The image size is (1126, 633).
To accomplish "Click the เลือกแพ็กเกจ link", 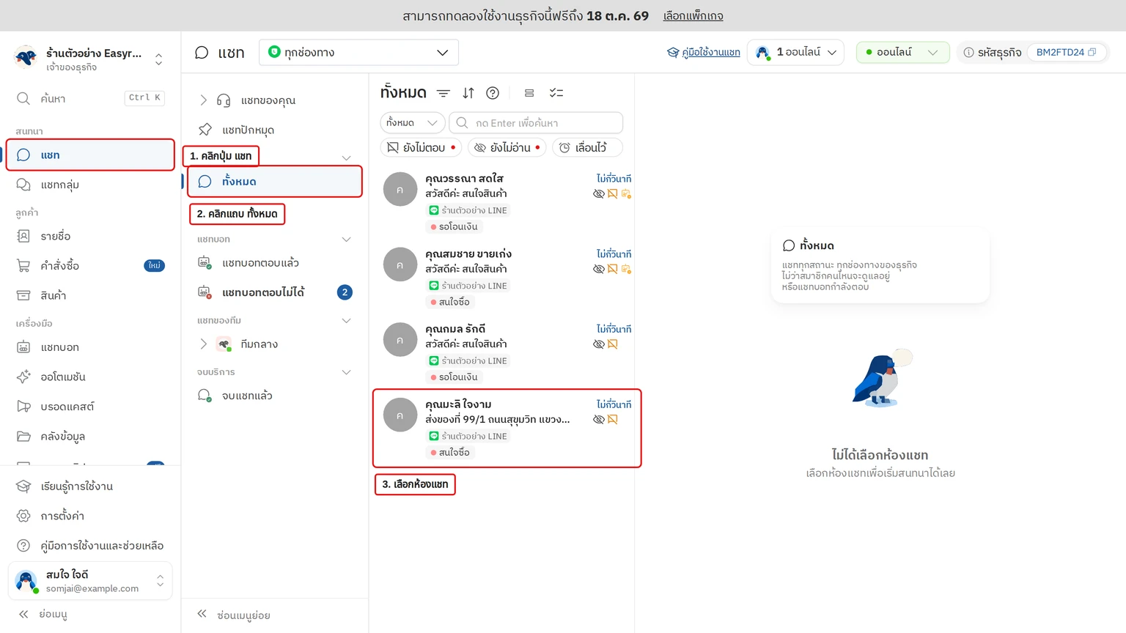I will (x=693, y=15).
